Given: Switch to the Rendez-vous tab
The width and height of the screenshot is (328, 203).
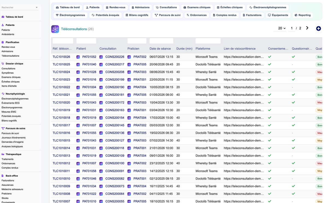Looking at the screenshot, I should pyautogui.click(x=115, y=7).
